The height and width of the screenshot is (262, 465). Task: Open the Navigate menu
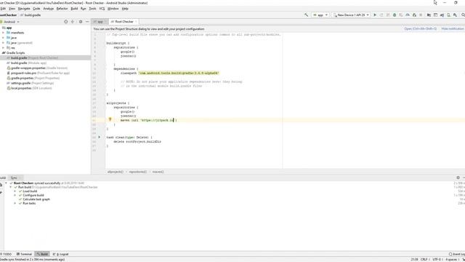[x=24, y=9]
